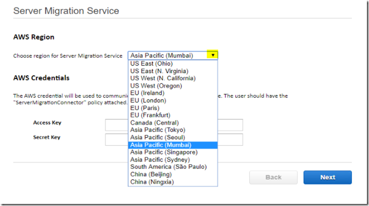369x206 pixels.
Task: Select US East (Ohio) region
Action: pyautogui.click(x=173, y=63)
